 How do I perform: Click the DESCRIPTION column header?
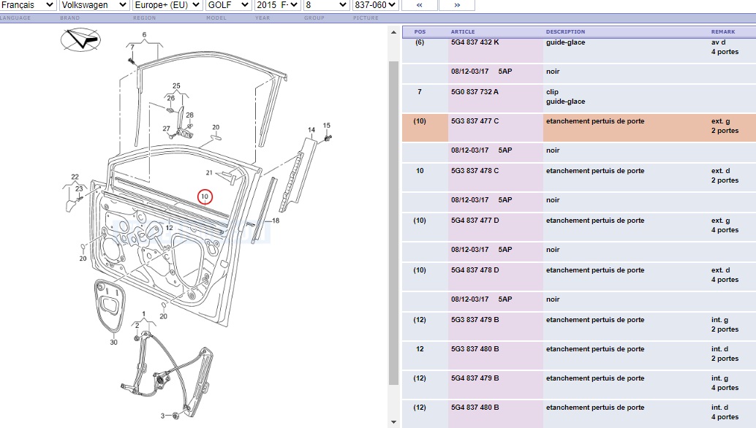[566, 32]
